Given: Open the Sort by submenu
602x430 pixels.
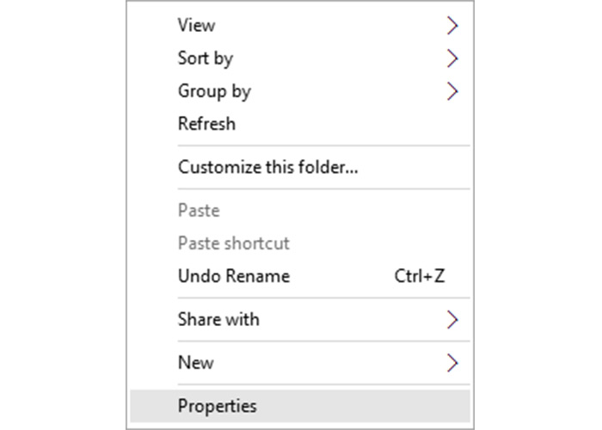Looking at the screenshot, I should coord(206,58).
